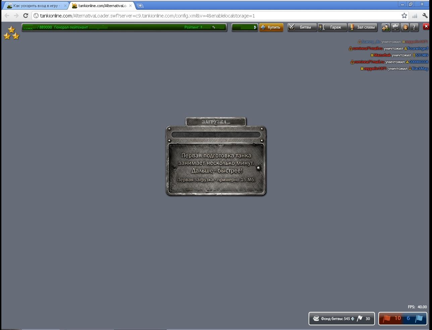Close the game via red X
The height and width of the screenshot is (330, 432).
426,26
